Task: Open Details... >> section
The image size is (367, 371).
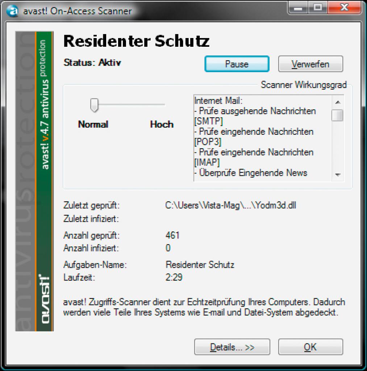Action: 232,347
